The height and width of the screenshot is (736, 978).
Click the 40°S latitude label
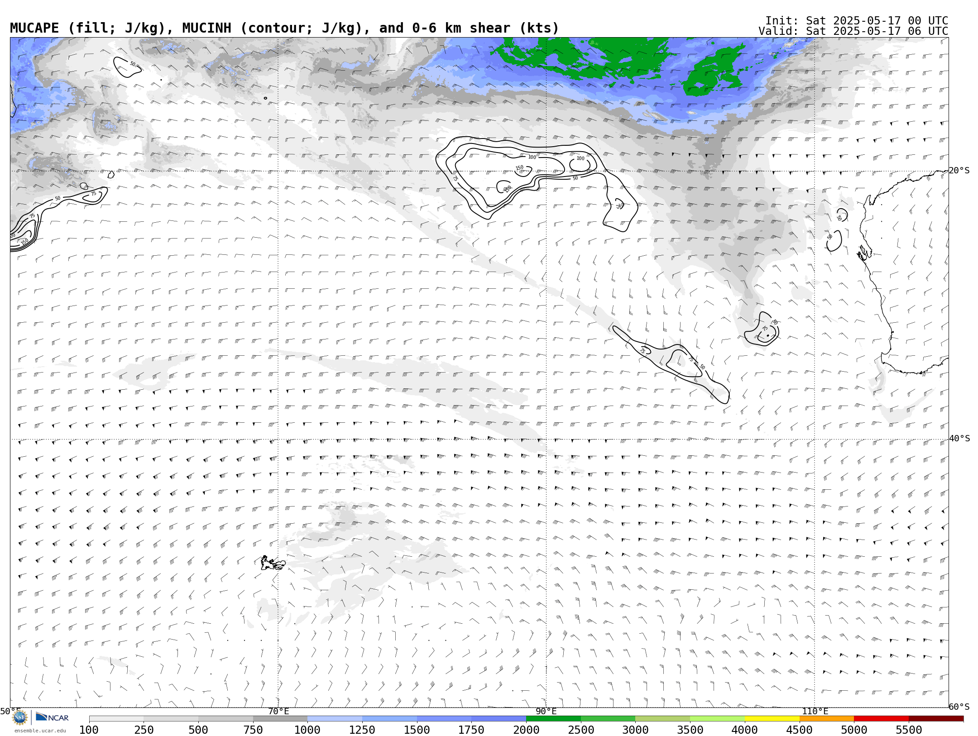(x=959, y=439)
